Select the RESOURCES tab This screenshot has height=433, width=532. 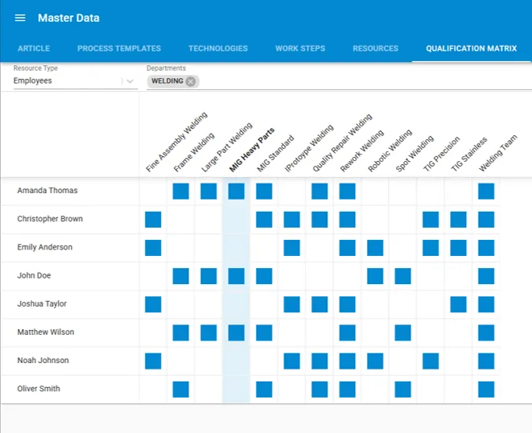tap(376, 48)
